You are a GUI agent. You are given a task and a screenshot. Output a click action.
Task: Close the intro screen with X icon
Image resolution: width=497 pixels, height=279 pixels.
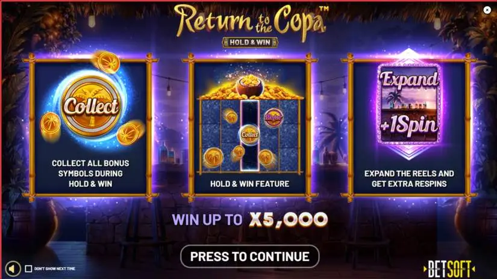pos(487,10)
